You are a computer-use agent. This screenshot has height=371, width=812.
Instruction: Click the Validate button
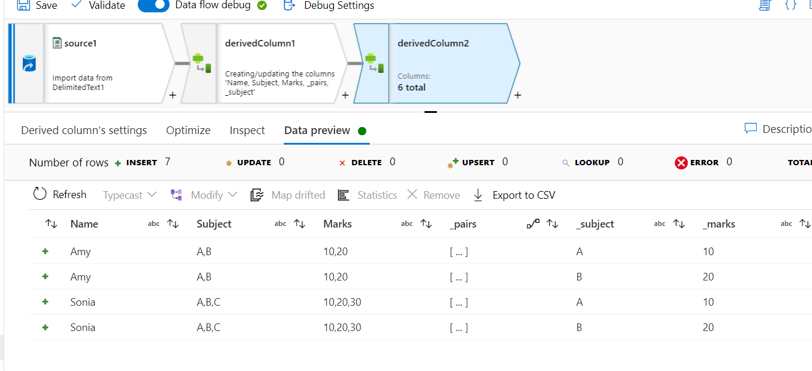(98, 5)
